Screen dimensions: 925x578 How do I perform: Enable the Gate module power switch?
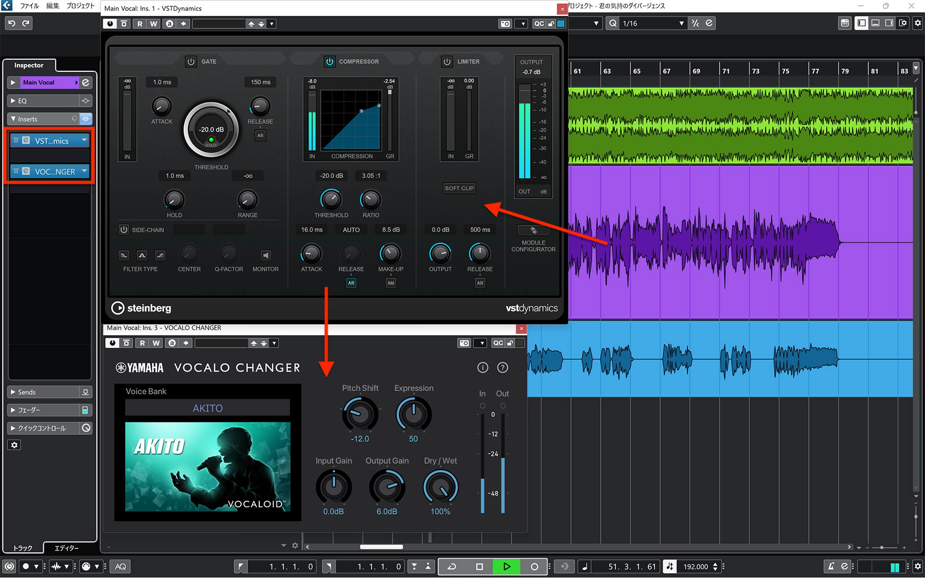pyautogui.click(x=191, y=61)
